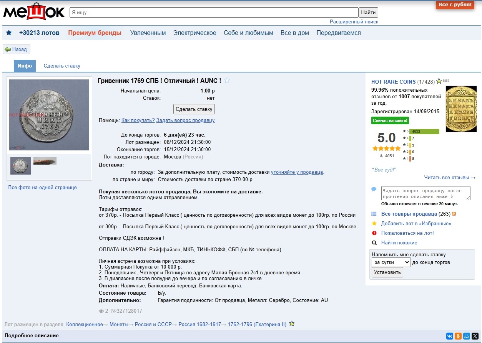The width and height of the screenshot is (482, 343).
Task: Toggle the category favorite star after Екатерина II
Action: 292,324
